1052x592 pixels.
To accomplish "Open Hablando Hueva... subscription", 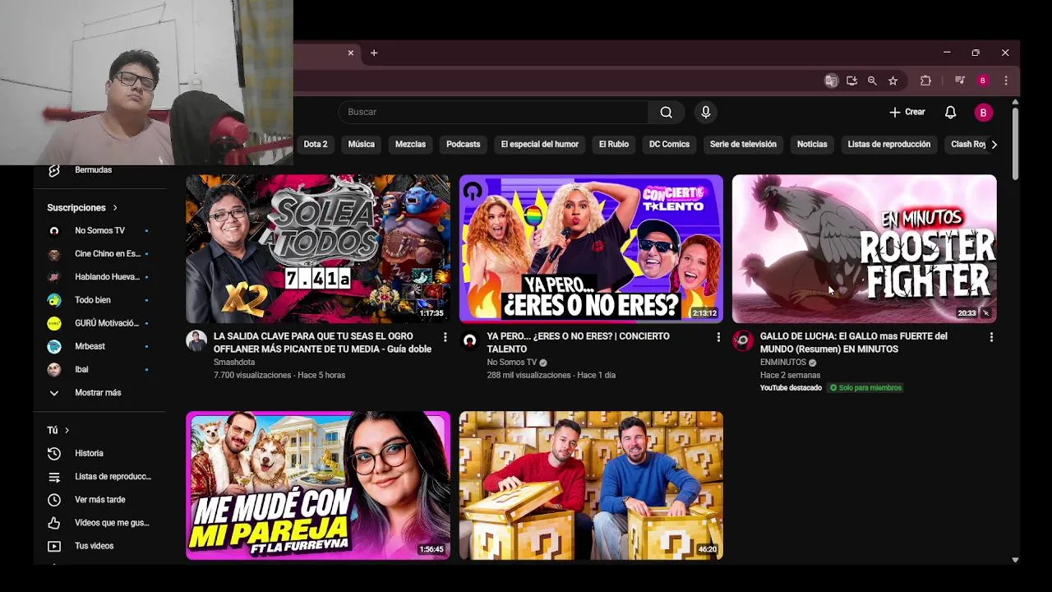I will click(99, 277).
